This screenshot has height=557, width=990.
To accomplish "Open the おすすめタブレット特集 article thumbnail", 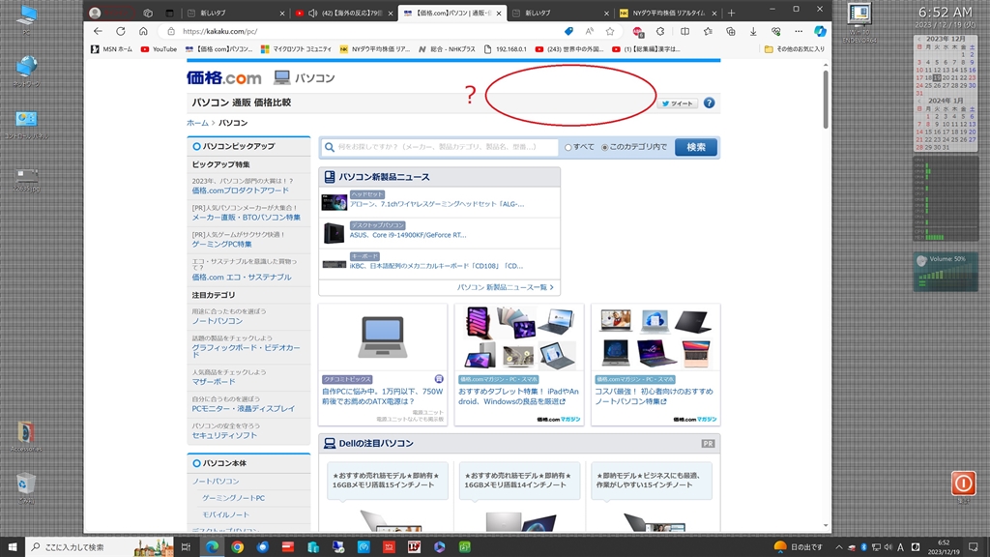I will (x=519, y=337).
